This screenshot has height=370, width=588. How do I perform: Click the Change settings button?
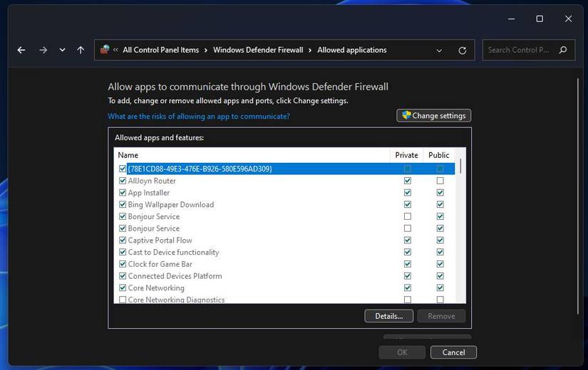(x=434, y=116)
